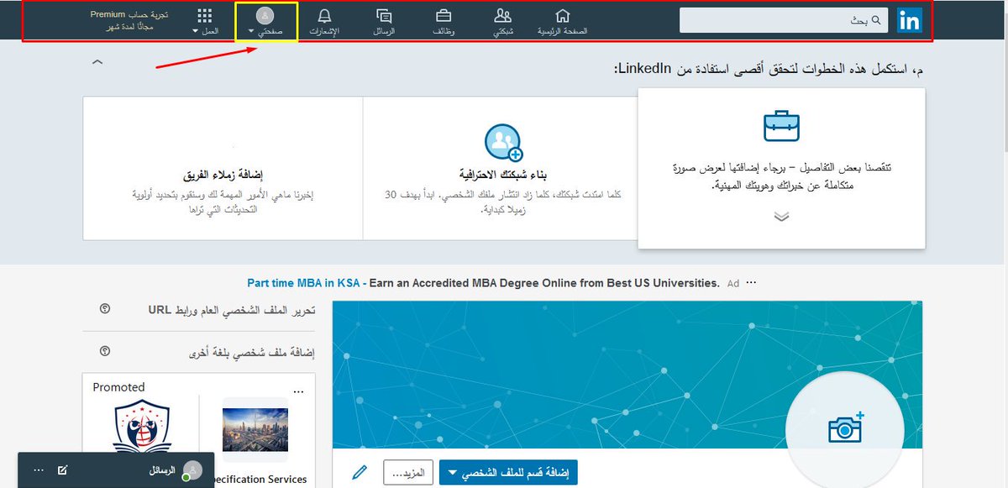1008x488 pixels.
Task: Click the search field with بحث placeholder
Action: click(x=783, y=20)
